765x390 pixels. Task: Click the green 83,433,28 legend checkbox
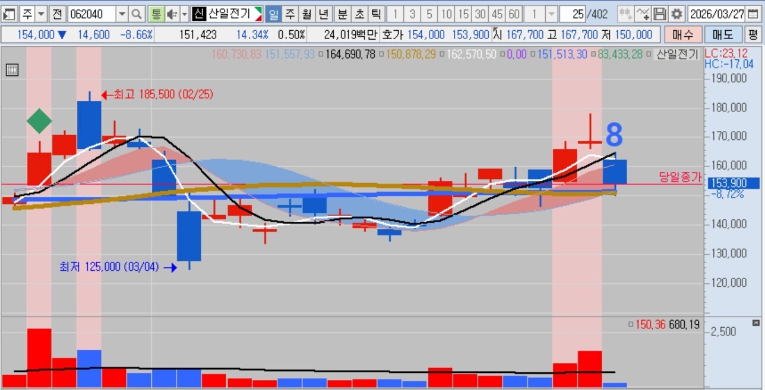[x=593, y=55]
